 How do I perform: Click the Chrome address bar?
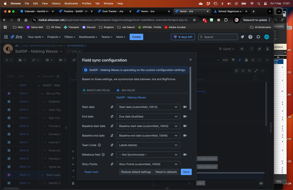pyautogui.click(x=114, y=20)
